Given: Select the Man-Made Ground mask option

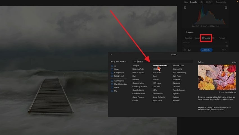Looking at the screenshot, I should coord(112,84).
